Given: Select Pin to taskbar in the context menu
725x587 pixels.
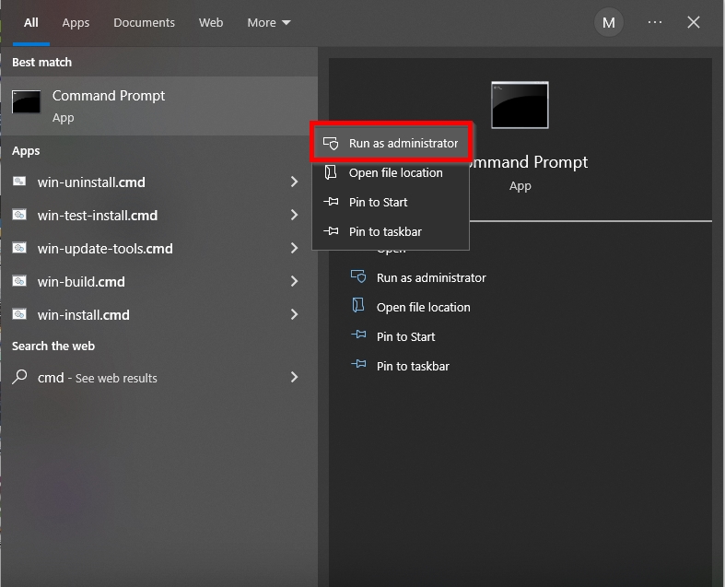Looking at the screenshot, I should point(385,231).
